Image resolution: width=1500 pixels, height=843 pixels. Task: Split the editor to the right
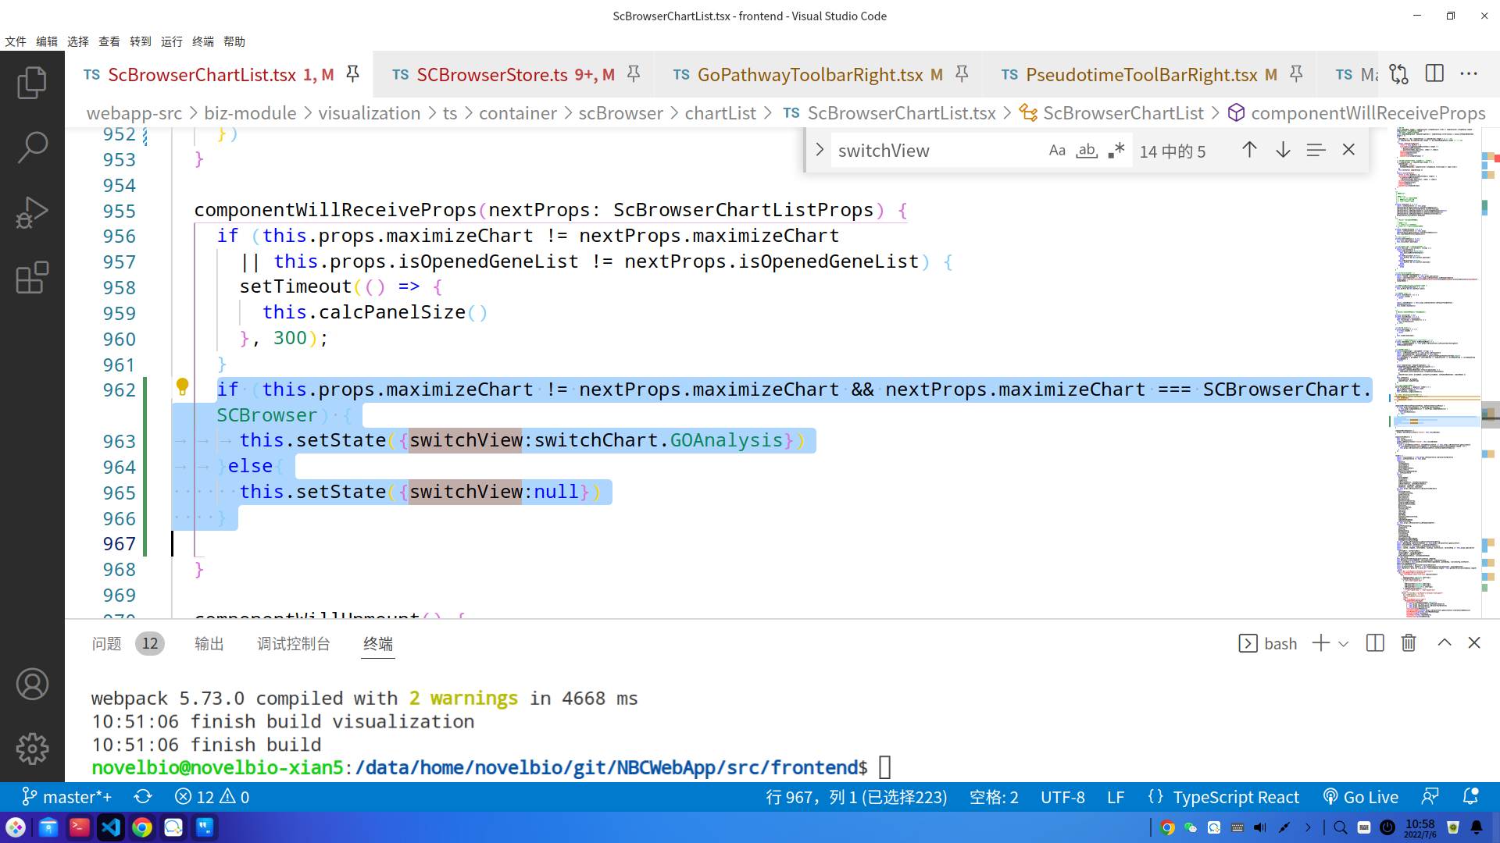[x=1434, y=74]
